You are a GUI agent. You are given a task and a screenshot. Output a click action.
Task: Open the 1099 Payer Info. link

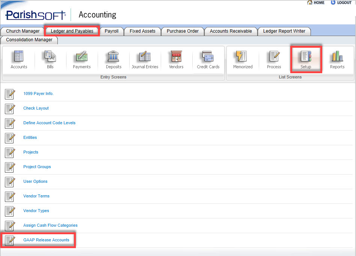click(38, 93)
